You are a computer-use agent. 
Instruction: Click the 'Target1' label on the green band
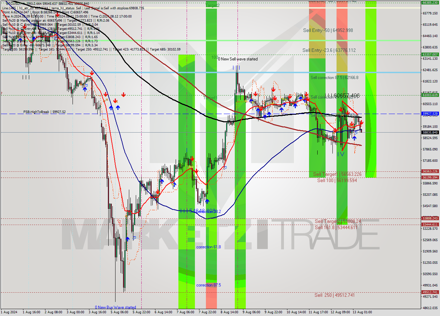click(210, 98)
